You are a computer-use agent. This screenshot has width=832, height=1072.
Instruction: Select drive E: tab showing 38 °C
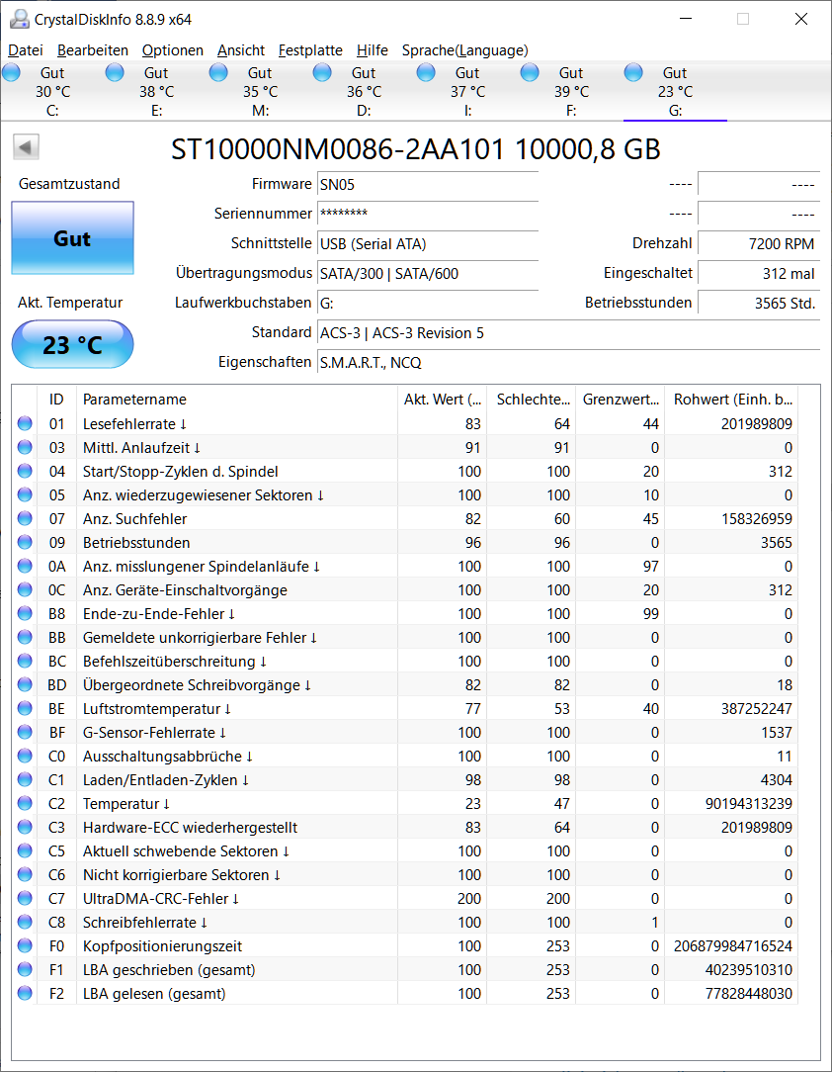click(x=156, y=91)
